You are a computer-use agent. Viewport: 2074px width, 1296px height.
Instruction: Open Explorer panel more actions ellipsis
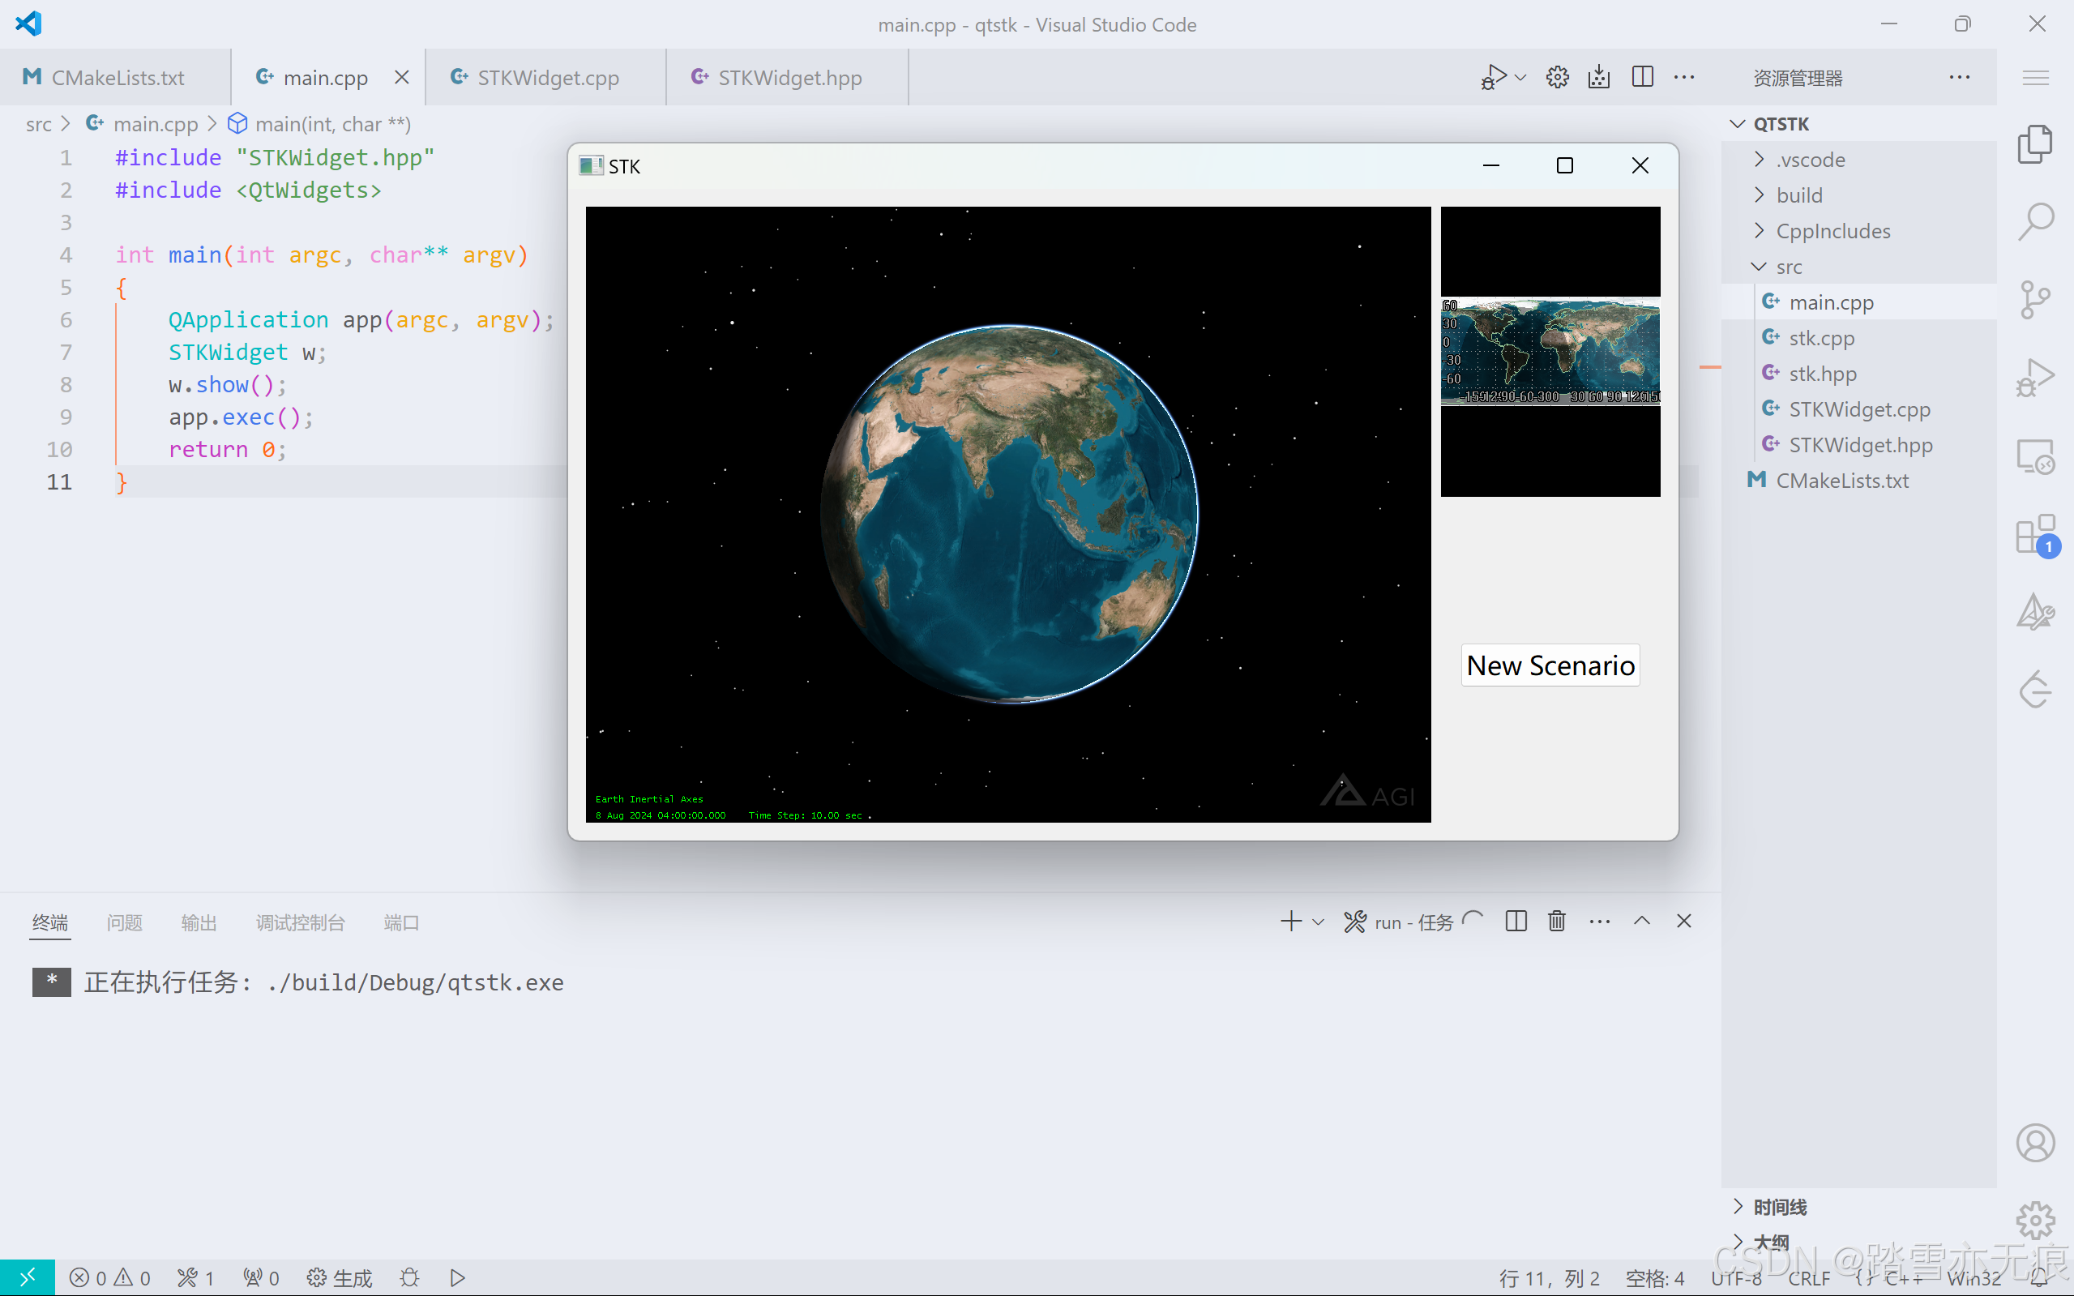tap(1959, 77)
